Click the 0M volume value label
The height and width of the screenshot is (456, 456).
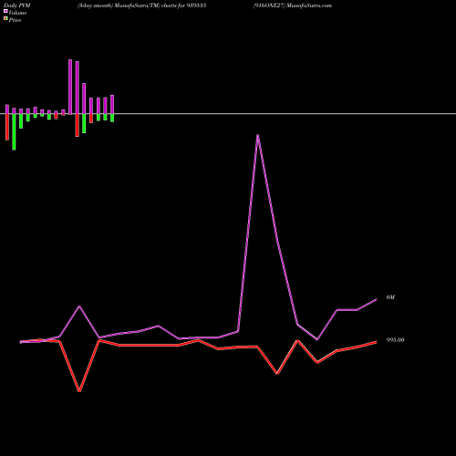point(390,297)
